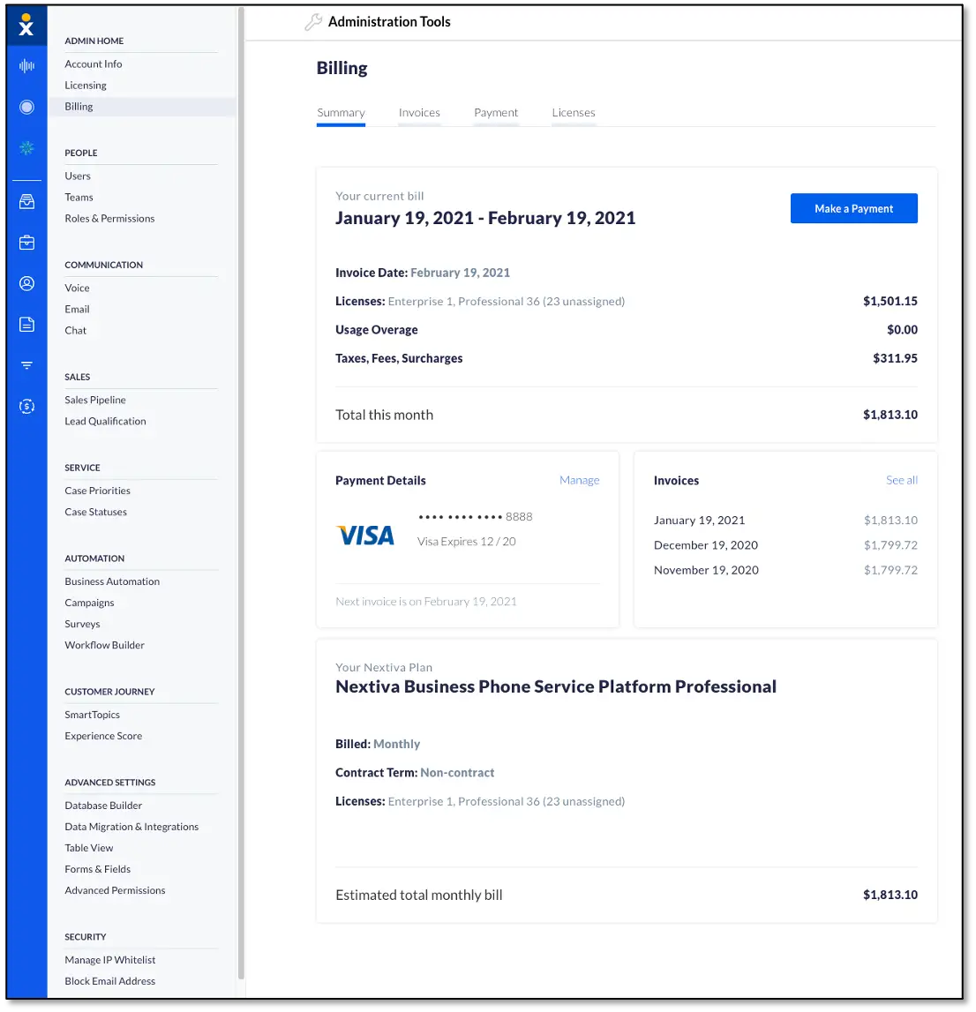
Task: Click the admin menu vertical scrollbar
Action: (241, 494)
